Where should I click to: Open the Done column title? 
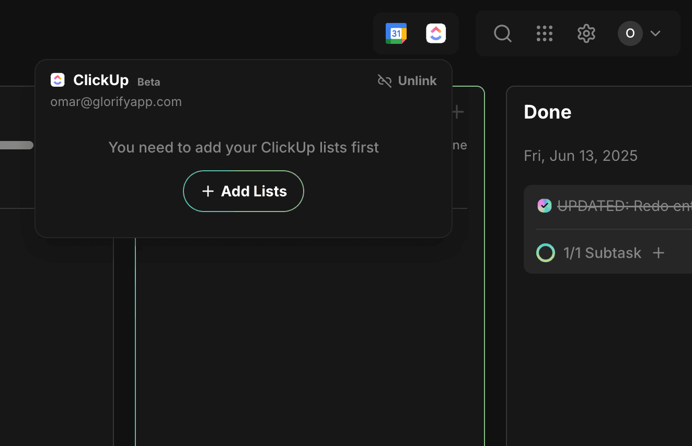click(x=548, y=112)
